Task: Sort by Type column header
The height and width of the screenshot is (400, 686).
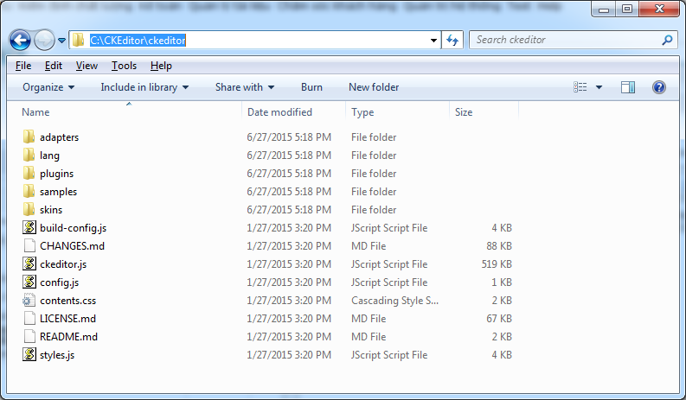Action: point(362,112)
